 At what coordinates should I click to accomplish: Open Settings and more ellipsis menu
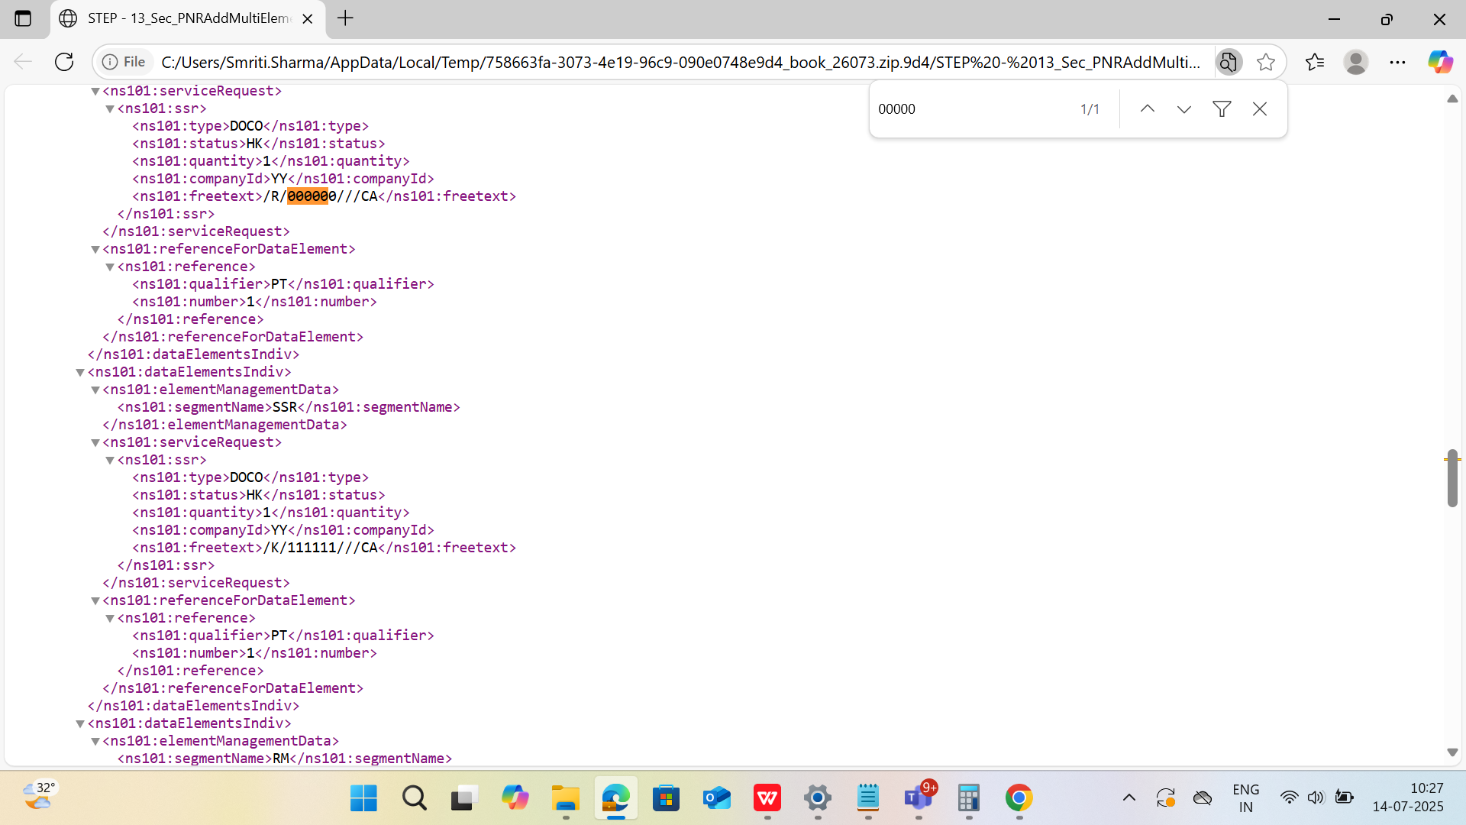tap(1397, 62)
